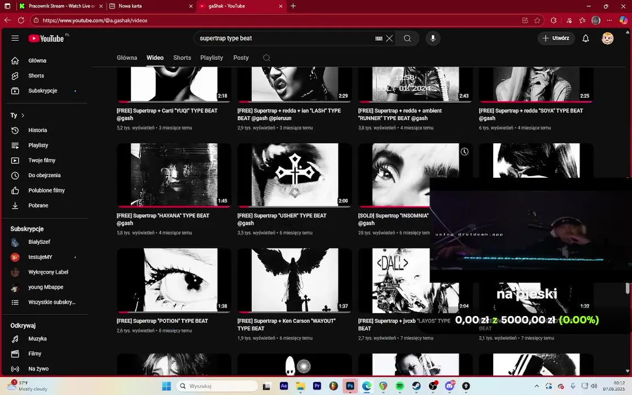632x395 pixels.
Task: Open Steam from taskbar
Action: tap(416, 386)
